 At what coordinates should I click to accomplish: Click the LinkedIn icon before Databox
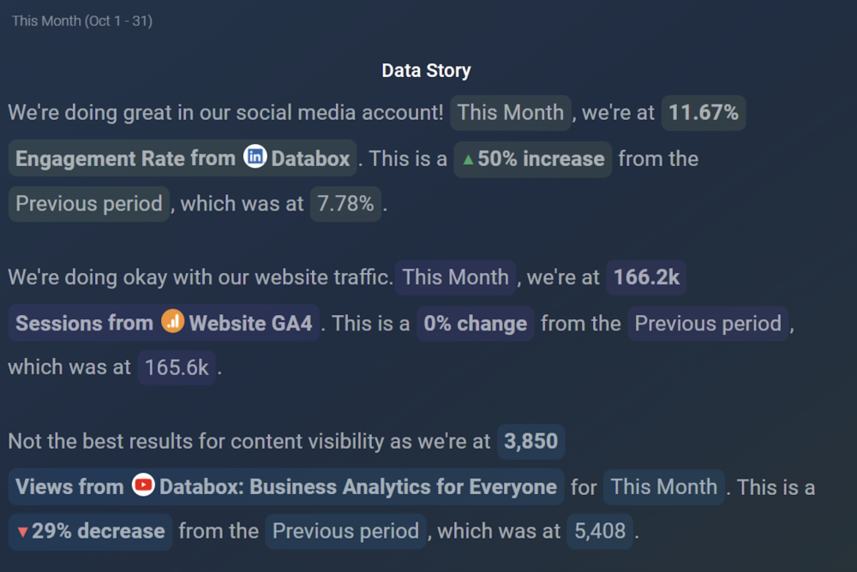(x=255, y=157)
